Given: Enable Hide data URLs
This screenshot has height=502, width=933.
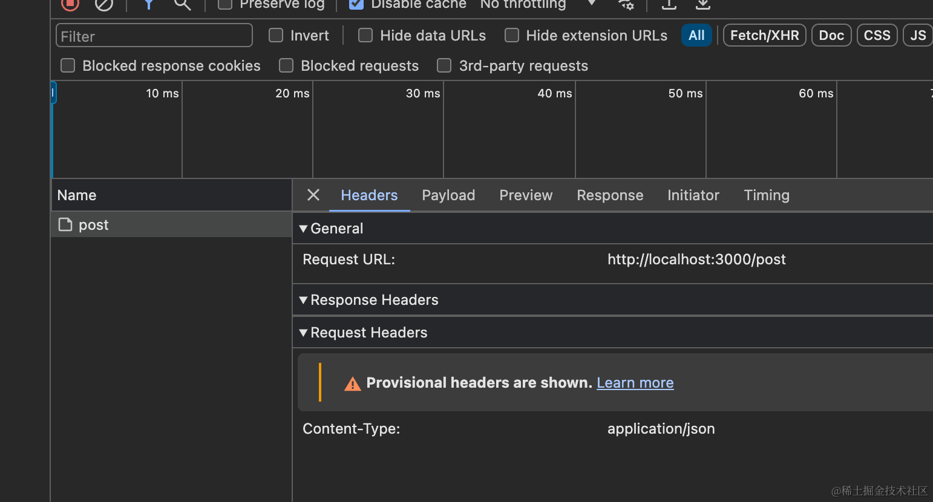Looking at the screenshot, I should point(365,35).
